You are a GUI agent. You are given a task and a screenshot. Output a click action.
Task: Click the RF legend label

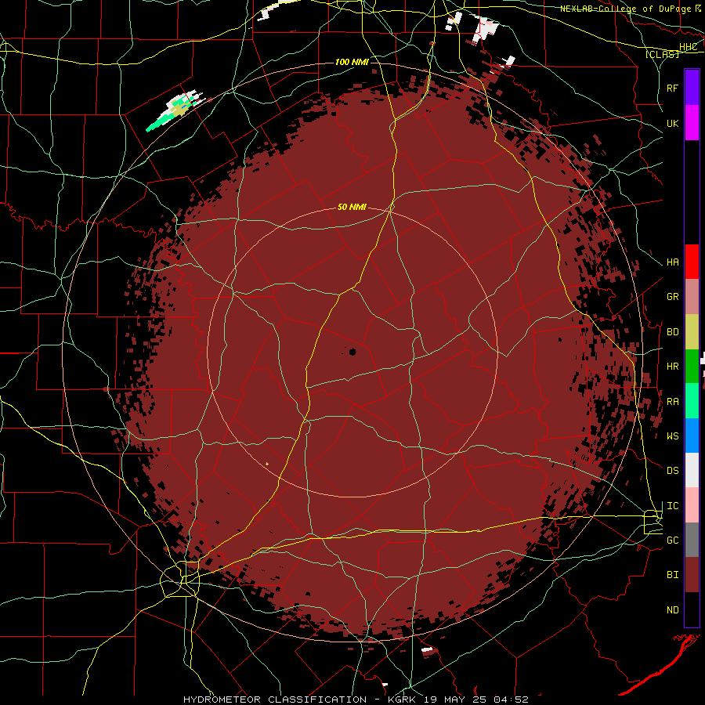(673, 88)
